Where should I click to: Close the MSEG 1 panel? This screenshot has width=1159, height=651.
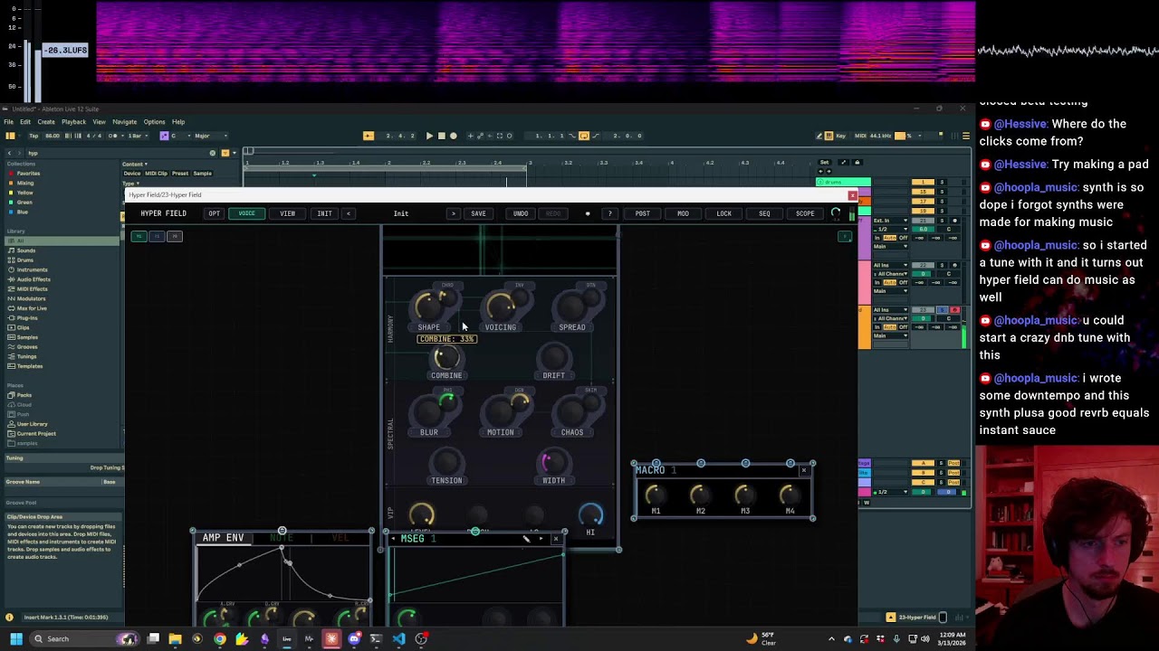[556, 539]
